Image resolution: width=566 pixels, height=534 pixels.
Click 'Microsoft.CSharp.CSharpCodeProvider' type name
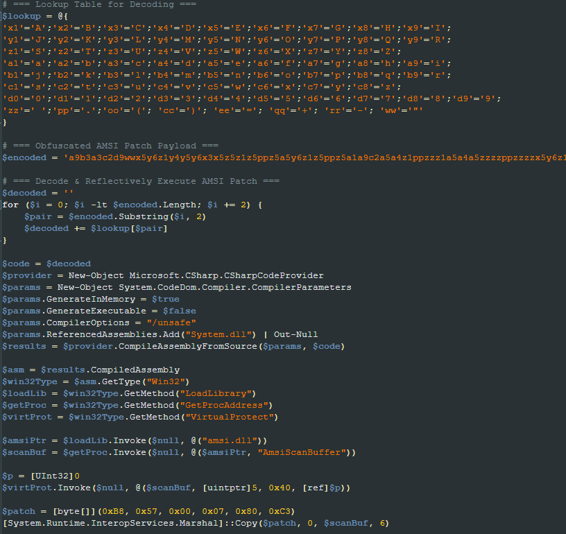[x=226, y=275]
